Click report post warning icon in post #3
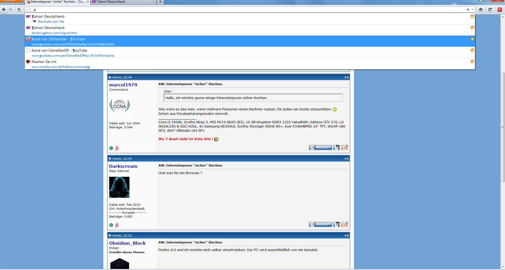The image size is (505, 270). (x=117, y=225)
